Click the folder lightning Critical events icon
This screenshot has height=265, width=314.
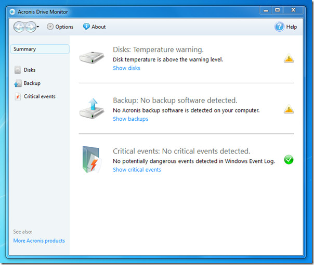pyautogui.click(x=91, y=159)
